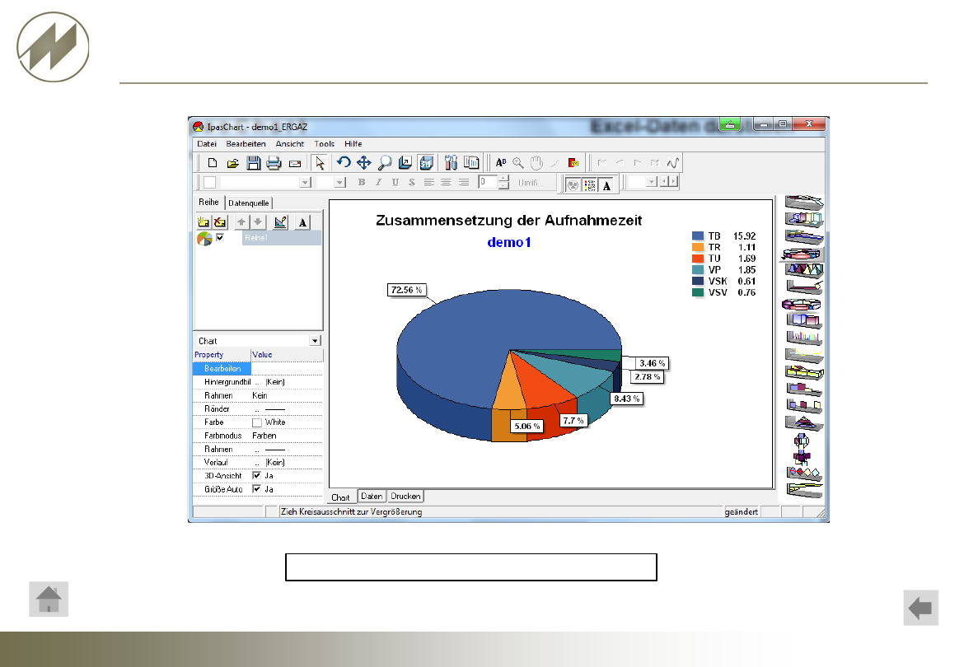The height and width of the screenshot is (667, 964).
Task: Open the Bearbeiten menu
Action: coord(246,144)
